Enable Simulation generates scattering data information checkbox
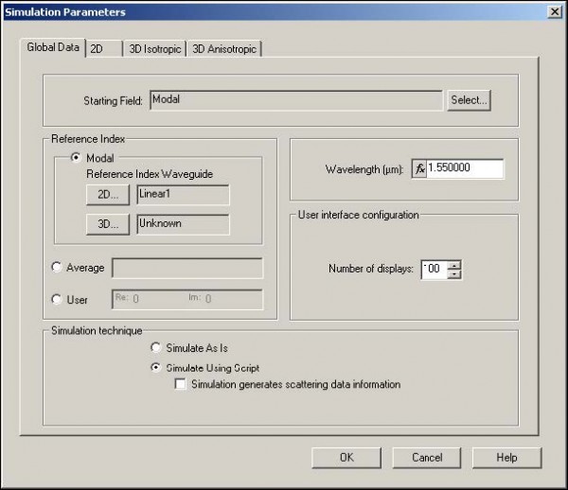Image resolution: width=568 pixels, height=490 pixels. click(180, 384)
